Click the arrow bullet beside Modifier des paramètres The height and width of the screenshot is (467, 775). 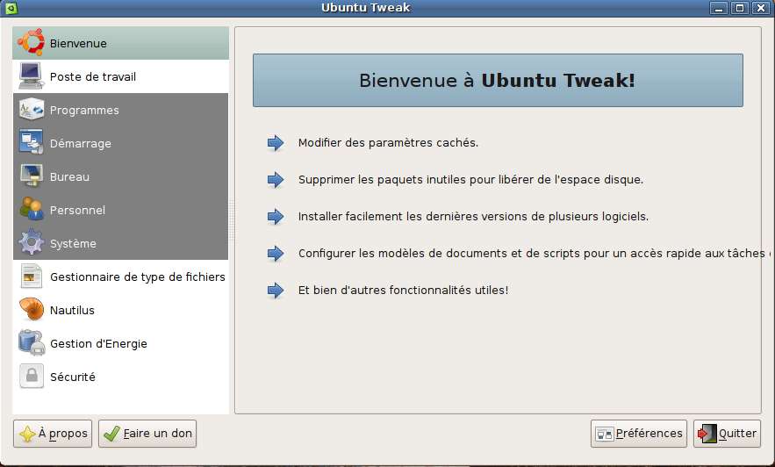(276, 143)
